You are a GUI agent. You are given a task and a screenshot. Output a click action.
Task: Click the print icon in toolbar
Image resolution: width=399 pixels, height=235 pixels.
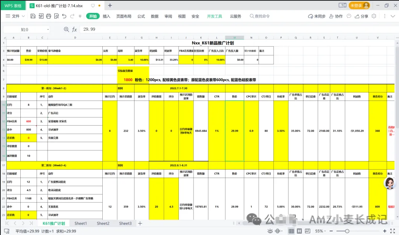point(48,16)
